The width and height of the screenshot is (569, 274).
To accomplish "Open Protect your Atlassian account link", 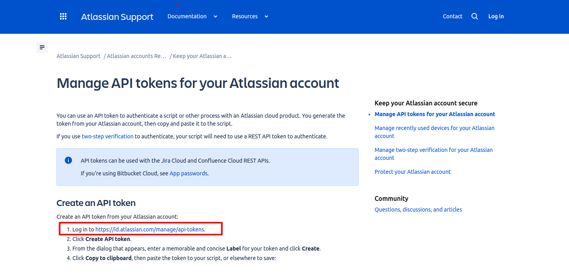I will tap(412, 172).
